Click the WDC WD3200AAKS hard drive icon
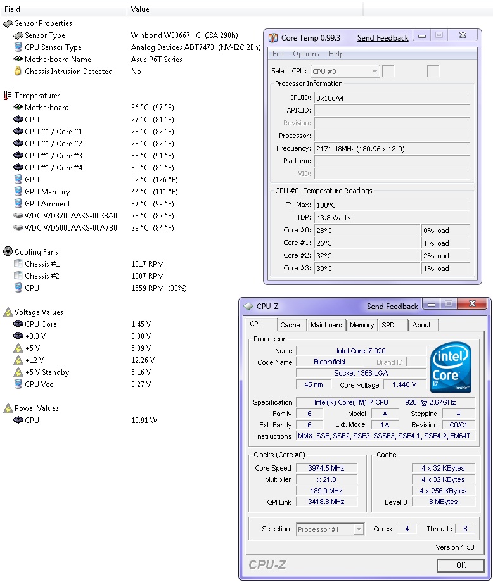493x582 pixels. 18,216
